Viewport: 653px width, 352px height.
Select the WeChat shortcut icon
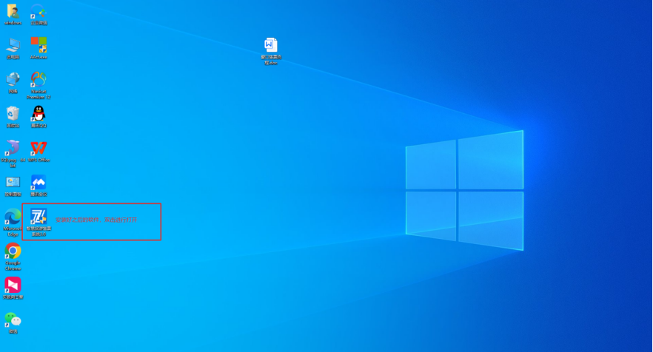(x=13, y=319)
